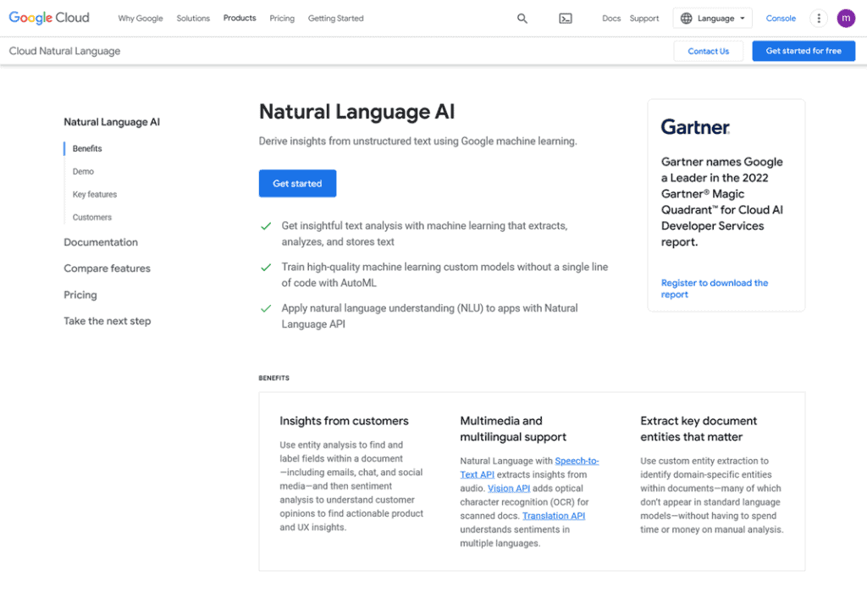Click the 'Derive insights from unstructured text' subtitle
This screenshot has width=867, height=592.
pos(417,141)
